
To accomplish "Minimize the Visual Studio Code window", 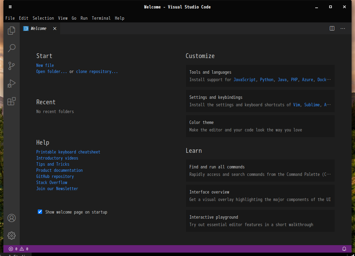I will 317,7.
